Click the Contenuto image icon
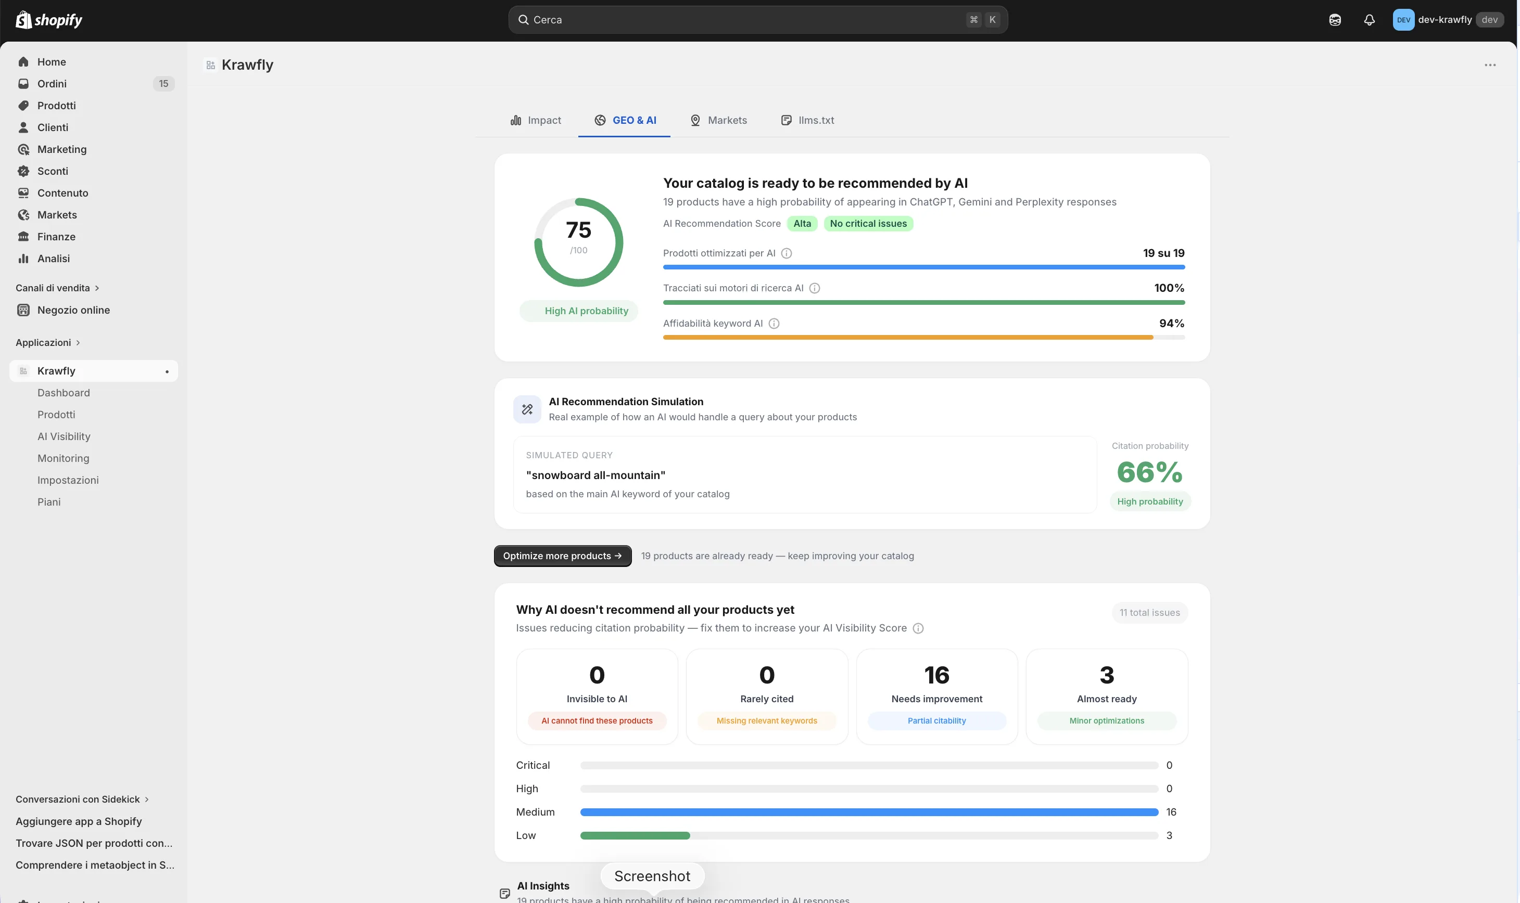 [x=23, y=193]
